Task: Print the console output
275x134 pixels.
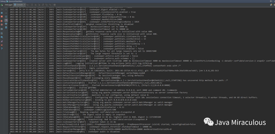Action: [x=6, y=24]
